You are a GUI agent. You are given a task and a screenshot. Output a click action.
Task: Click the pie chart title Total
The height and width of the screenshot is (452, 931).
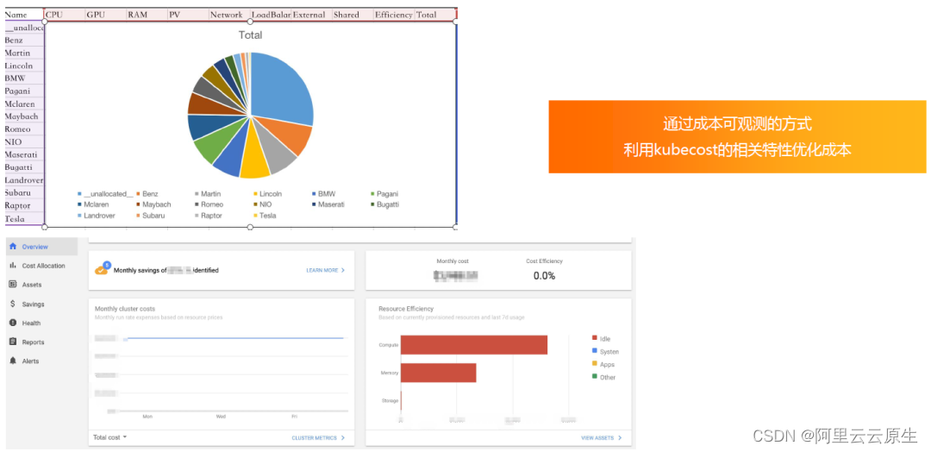pyautogui.click(x=250, y=35)
